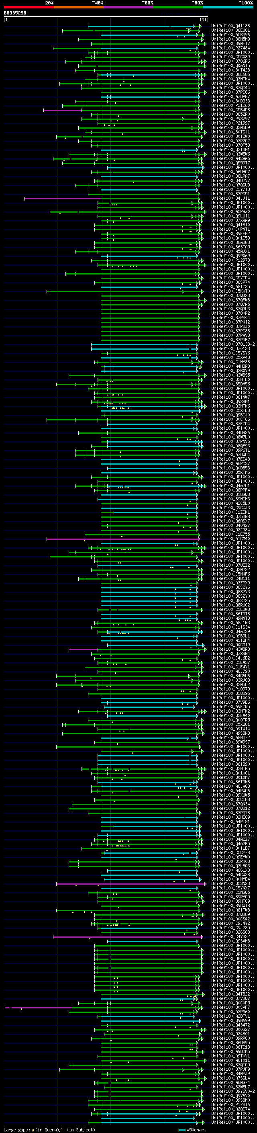Viewport: 257px width, 1133px height.
Task: Select hit label UniRef100_Q8S2Y6
Action: coord(230,588)
